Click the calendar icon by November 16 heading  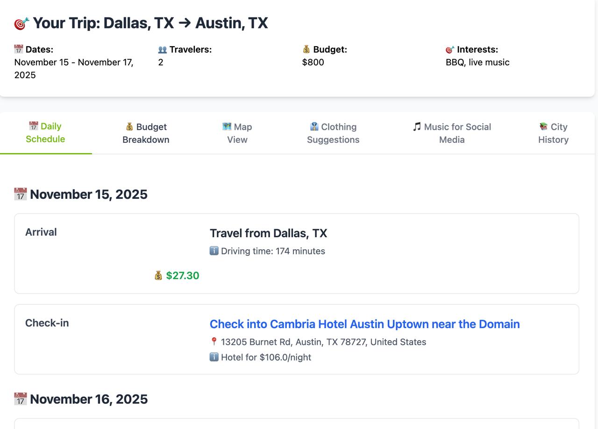click(x=21, y=399)
